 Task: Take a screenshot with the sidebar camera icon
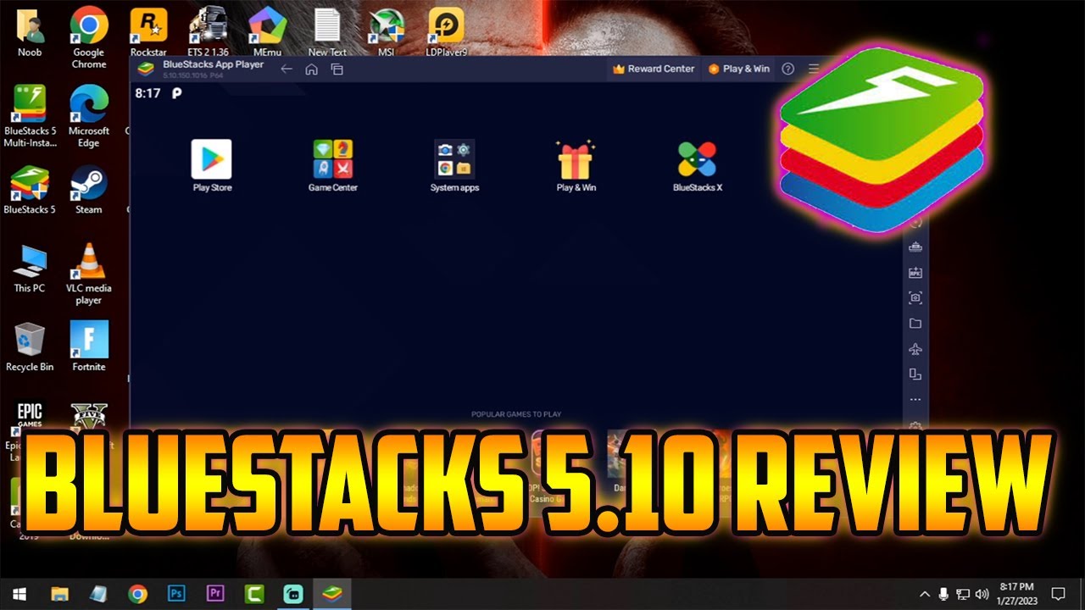pos(915,297)
